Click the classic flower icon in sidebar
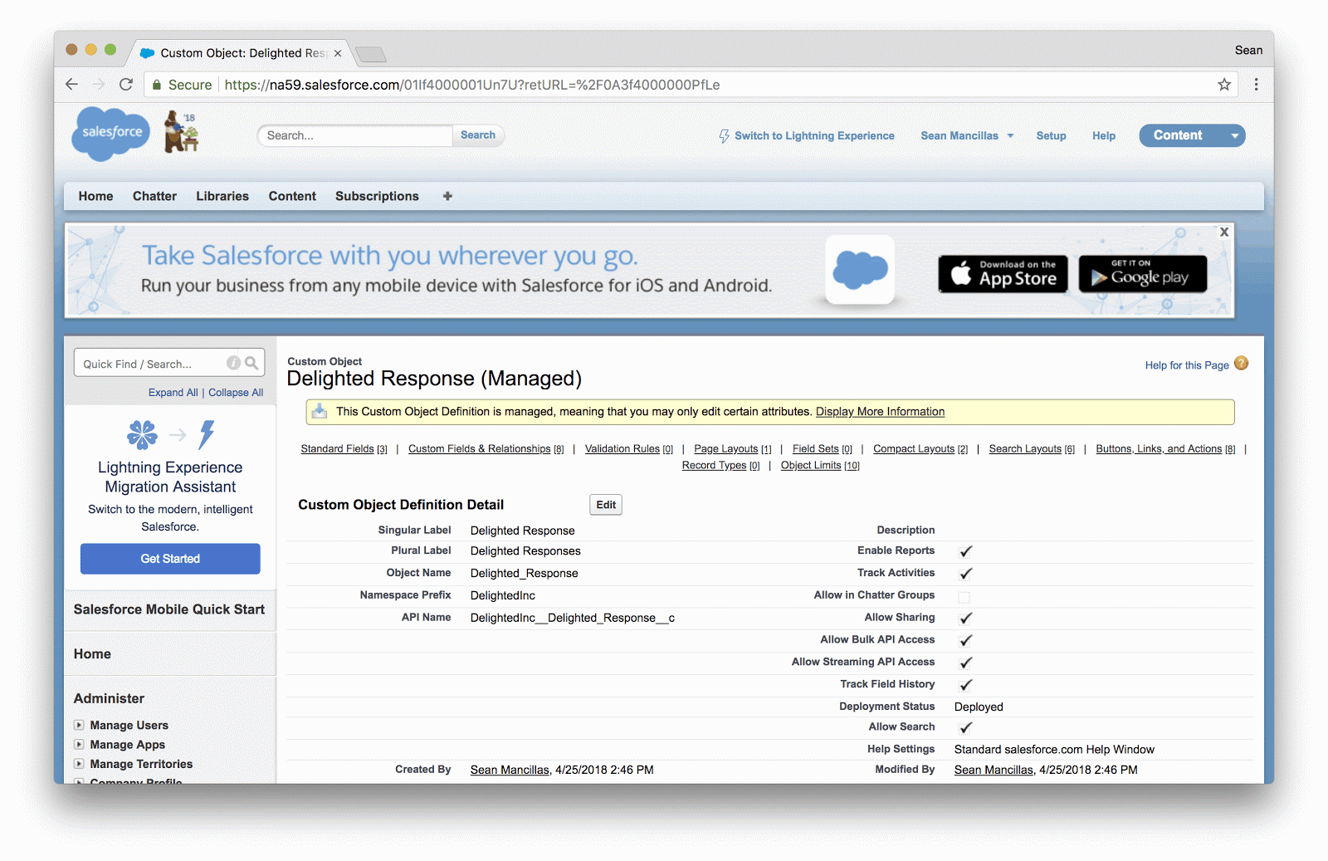The height and width of the screenshot is (861, 1328). [x=142, y=434]
